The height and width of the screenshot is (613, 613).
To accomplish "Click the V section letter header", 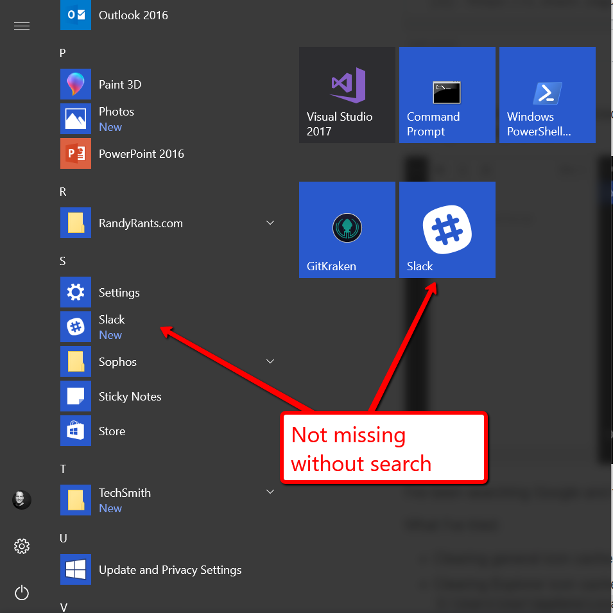I will 64,607.
